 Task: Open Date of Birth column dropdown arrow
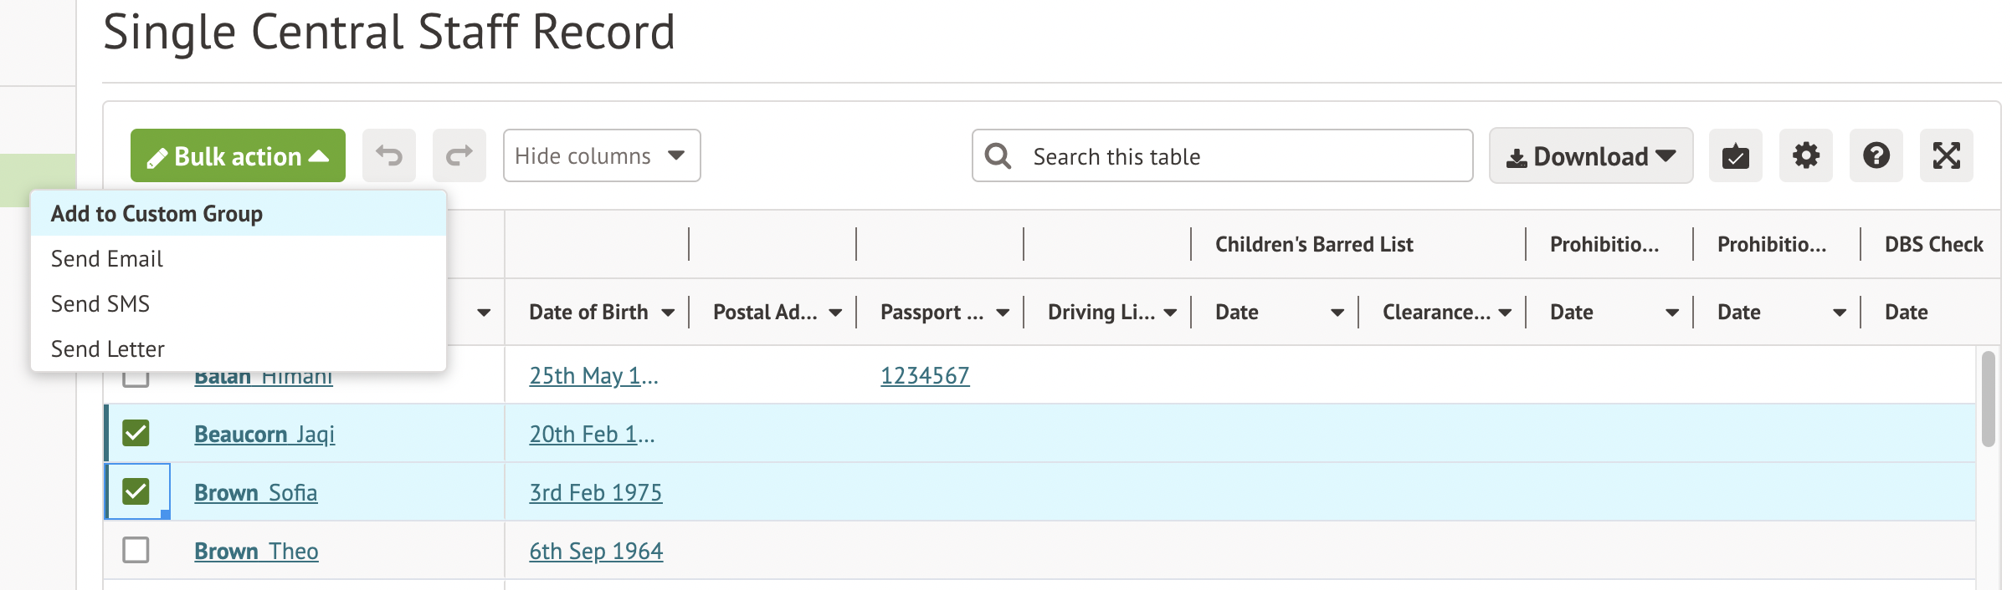click(x=668, y=313)
